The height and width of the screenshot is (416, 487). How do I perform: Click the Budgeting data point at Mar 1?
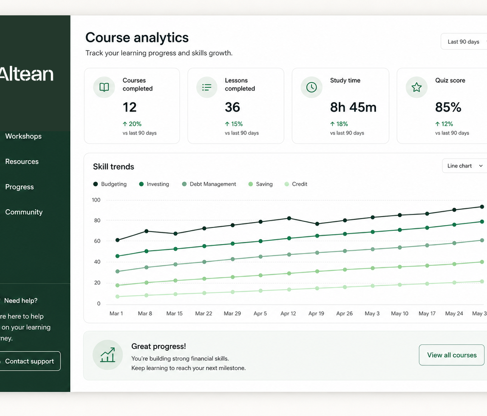click(x=117, y=240)
